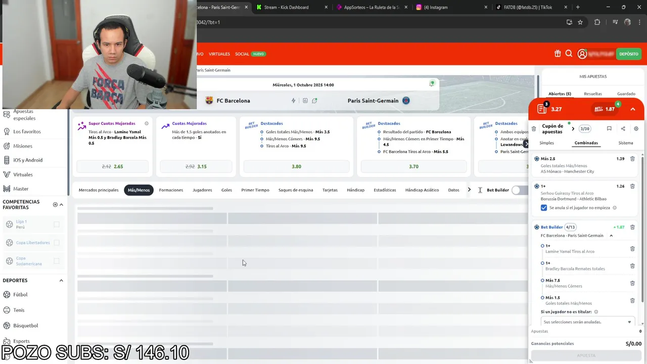Expand the Cupón de apuestas arrow

coord(573,129)
